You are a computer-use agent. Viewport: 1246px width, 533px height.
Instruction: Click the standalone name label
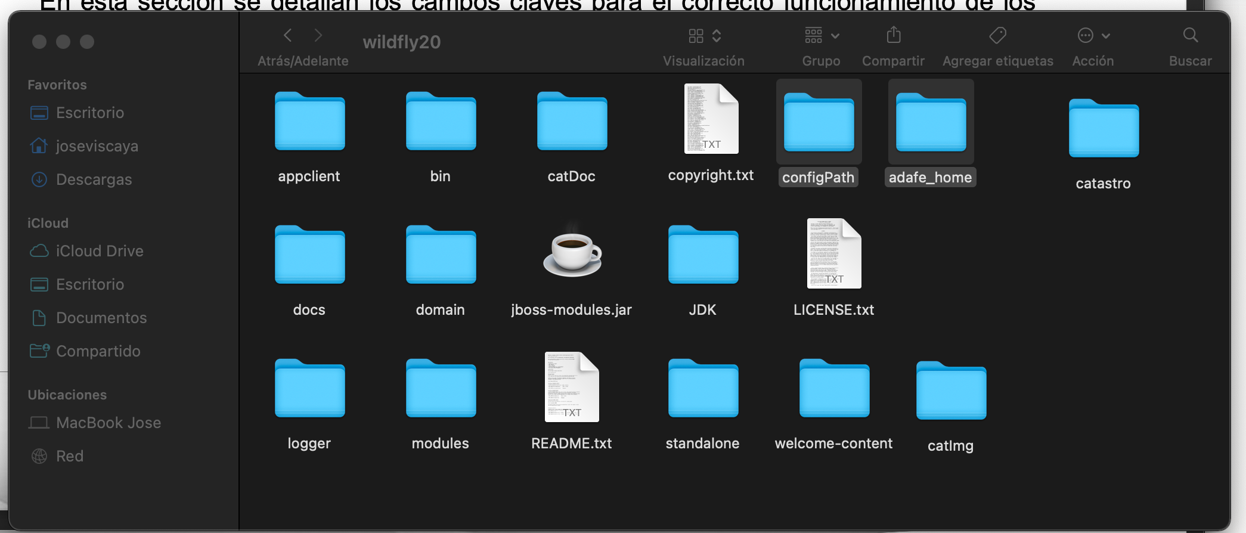click(x=702, y=444)
